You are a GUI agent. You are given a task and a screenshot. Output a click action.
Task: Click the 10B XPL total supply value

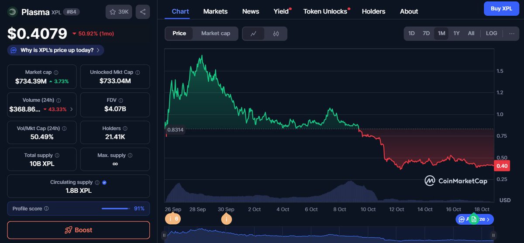(42, 164)
